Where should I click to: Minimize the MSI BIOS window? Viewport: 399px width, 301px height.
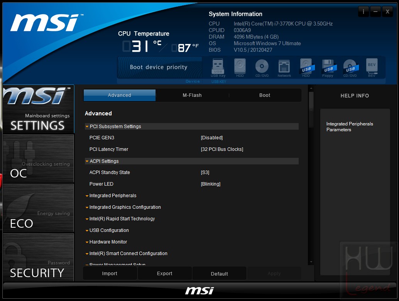point(375,12)
